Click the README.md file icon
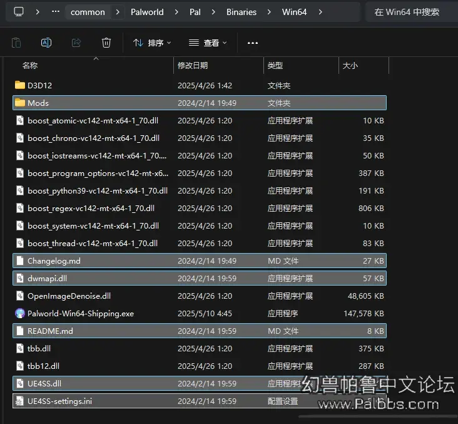The image size is (458, 424). click(20, 331)
